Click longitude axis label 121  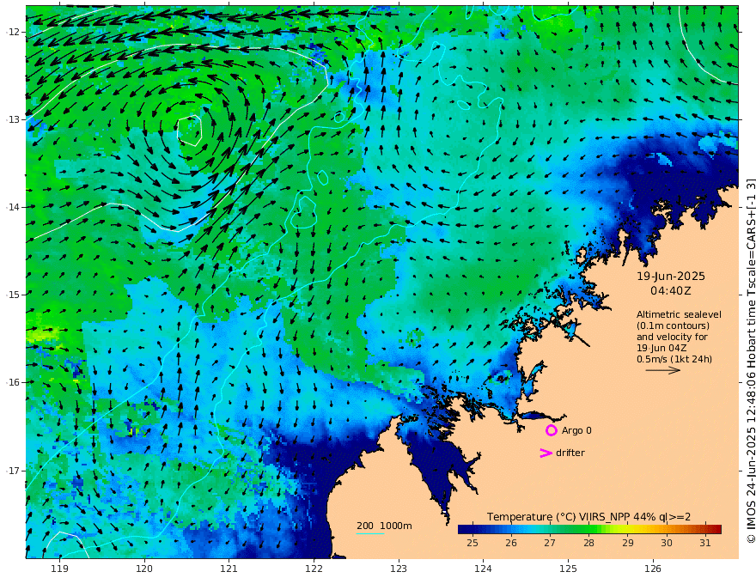click(x=229, y=569)
